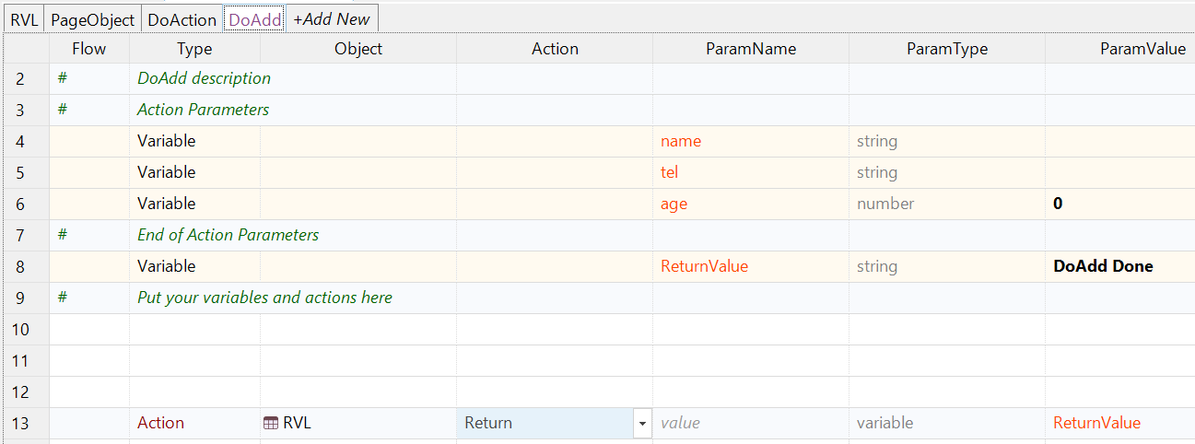
Task: Click the +Add New tab button
Action: point(332,19)
